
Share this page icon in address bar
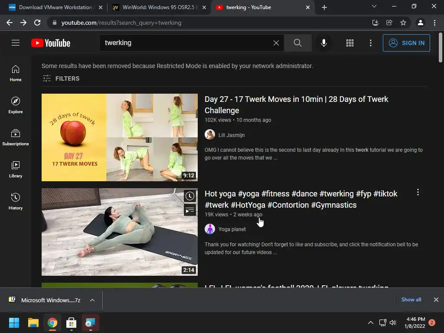[x=389, y=23]
